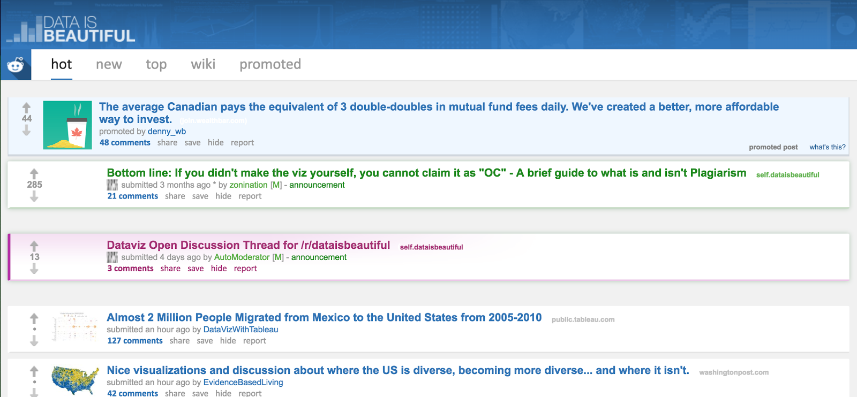
Task: Share the Bottom line plagiarism post
Action: (175, 196)
